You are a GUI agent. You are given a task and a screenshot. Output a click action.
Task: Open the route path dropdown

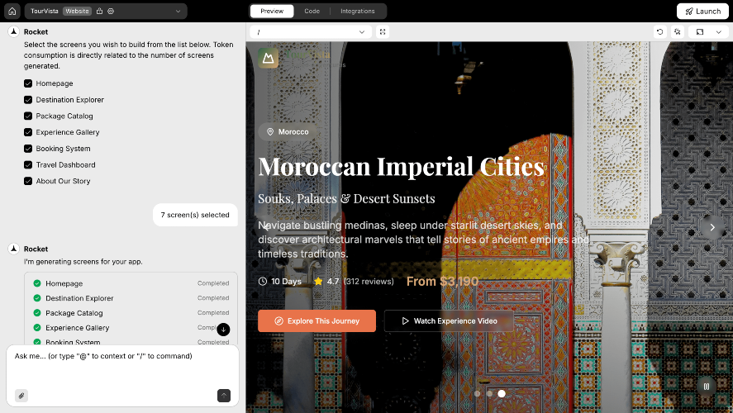pos(311,31)
